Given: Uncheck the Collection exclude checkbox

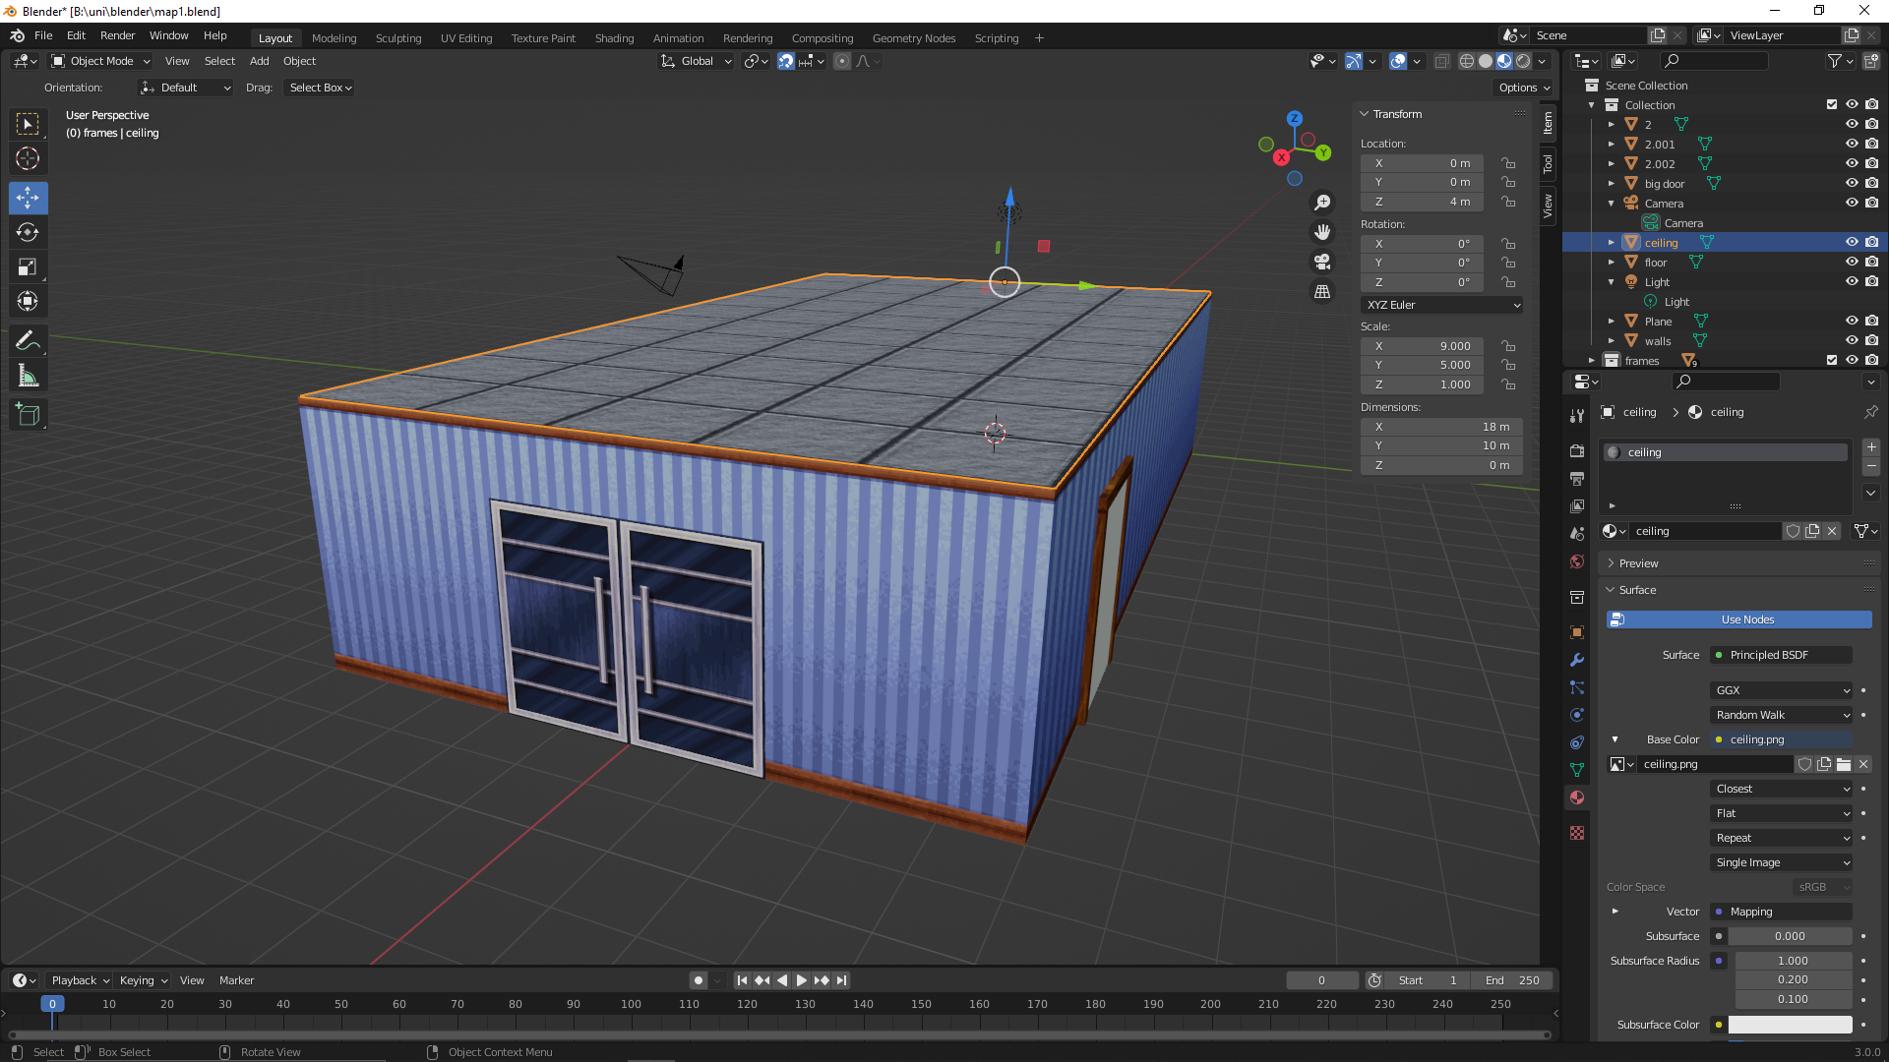Looking at the screenshot, I should pos(1832,104).
